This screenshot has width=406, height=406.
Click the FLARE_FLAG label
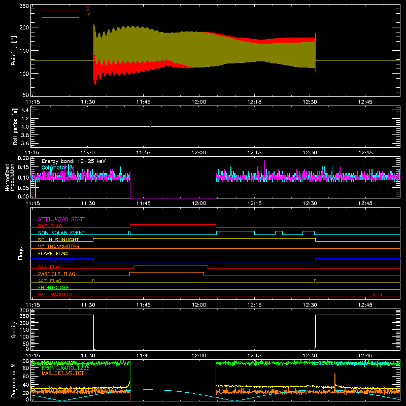pos(53,253)
